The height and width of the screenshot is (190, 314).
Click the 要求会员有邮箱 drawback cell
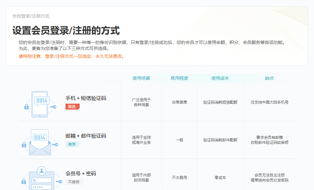[269, 140]
